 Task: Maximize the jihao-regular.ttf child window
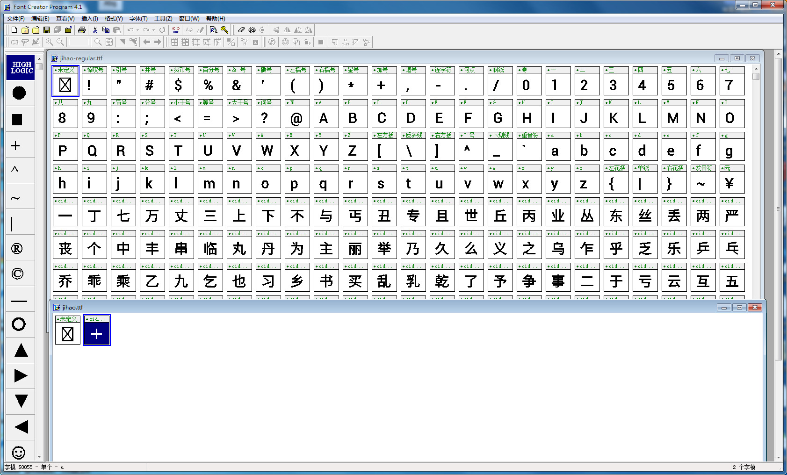(x=737, y=58)
